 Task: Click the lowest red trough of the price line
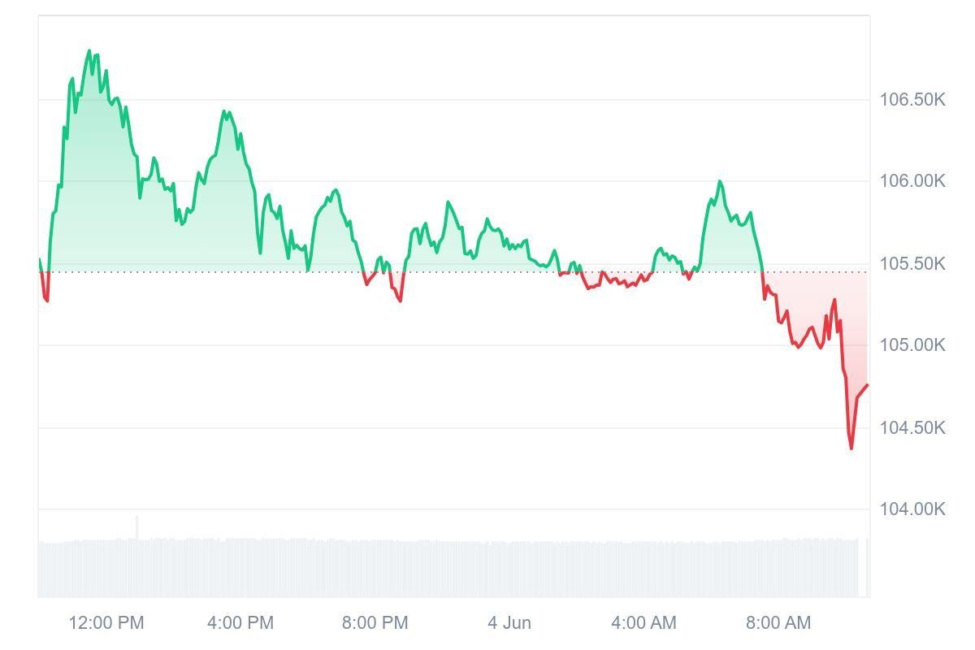coord(851,448)
